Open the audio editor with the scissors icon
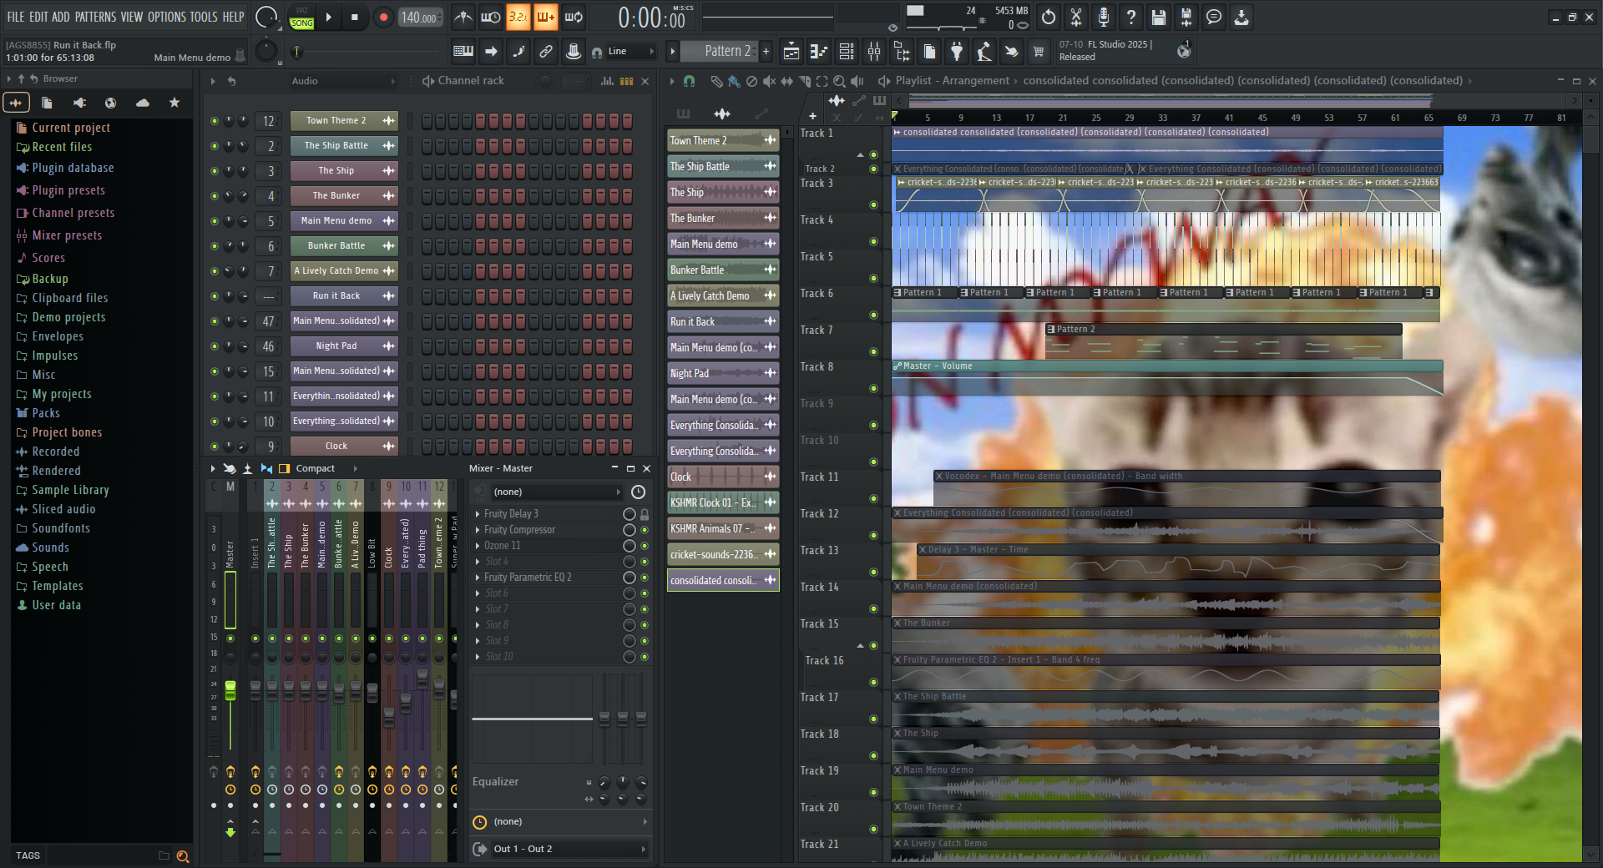This screenshot has width=1603, height=868. pos(1076,17)
